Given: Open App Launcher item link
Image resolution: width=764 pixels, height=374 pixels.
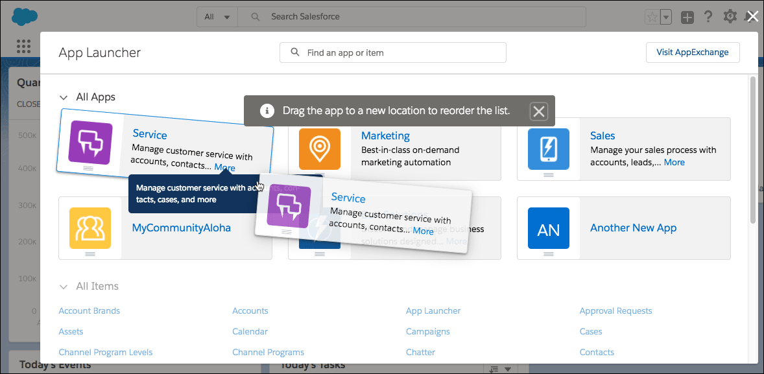Looking at the screenshot, I should pyautogui.click(x=433, y=310).
